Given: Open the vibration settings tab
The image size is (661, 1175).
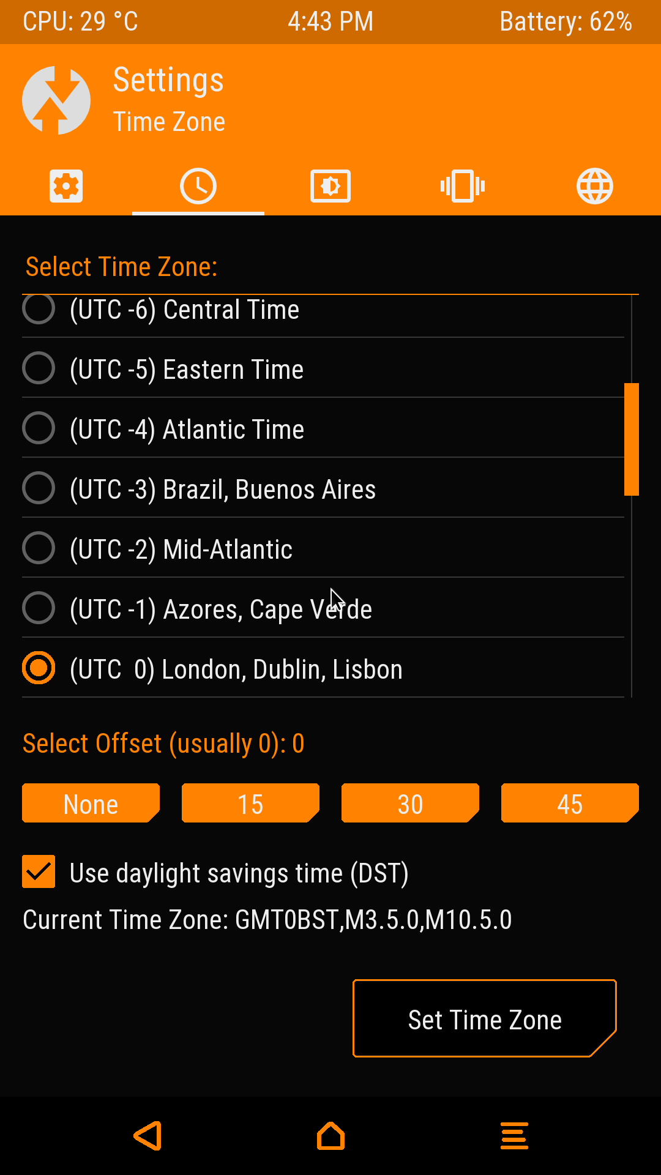Looking at the screenshot, I should click(x=463, y=186).
